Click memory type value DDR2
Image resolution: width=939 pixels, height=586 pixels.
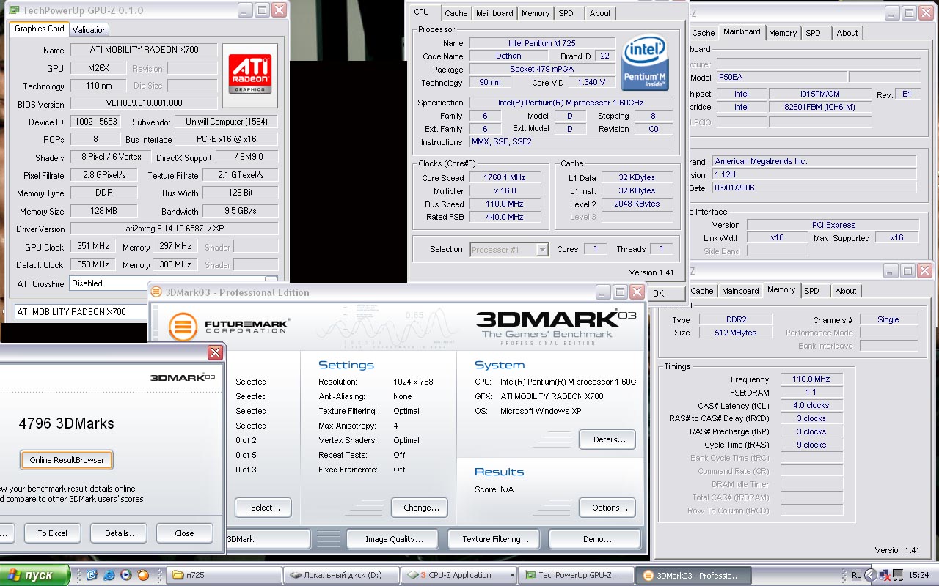pyautogui.click(x=734, y=320)
